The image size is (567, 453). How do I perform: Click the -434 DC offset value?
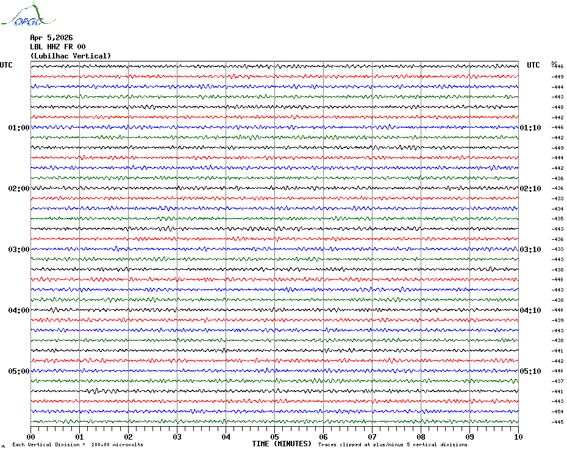[557, 209]
